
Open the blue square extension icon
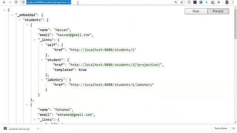click(x=201, y=2)
